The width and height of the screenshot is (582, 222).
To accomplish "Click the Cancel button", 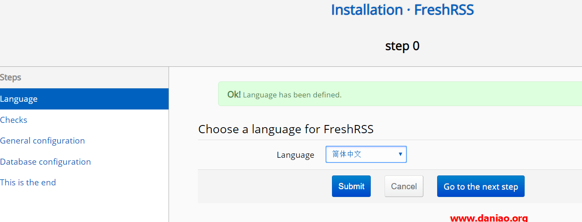I will 404,186.
